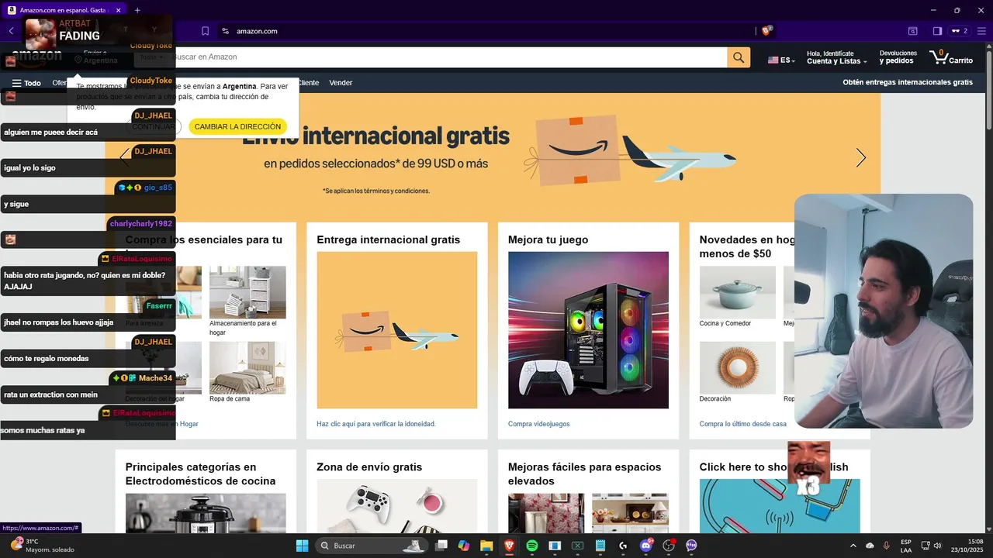This screenshot has width=993, height=558.
Task: Close the Amazon.com en espanol tab
Action: 118,10
